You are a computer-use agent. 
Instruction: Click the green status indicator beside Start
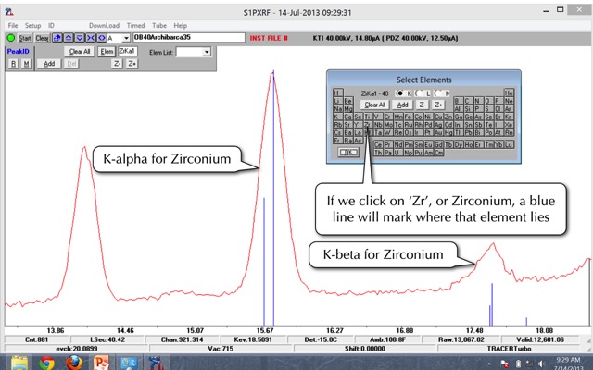[x=10, y=37]
